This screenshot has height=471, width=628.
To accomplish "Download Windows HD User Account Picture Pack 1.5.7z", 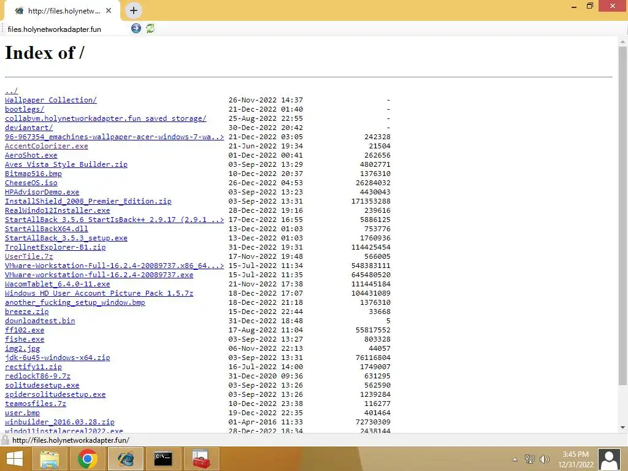I will 99,294.
